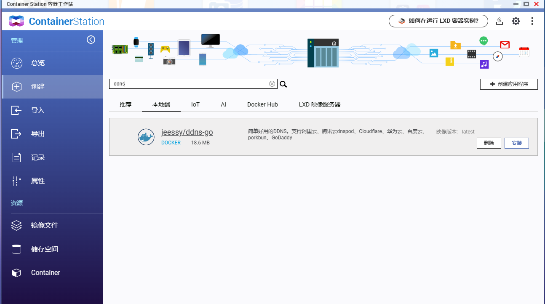The width and height of the screenshot is (545, 304).
Task: Delete the jeessy/ddns-go image
Action: (x=489, y=143)
